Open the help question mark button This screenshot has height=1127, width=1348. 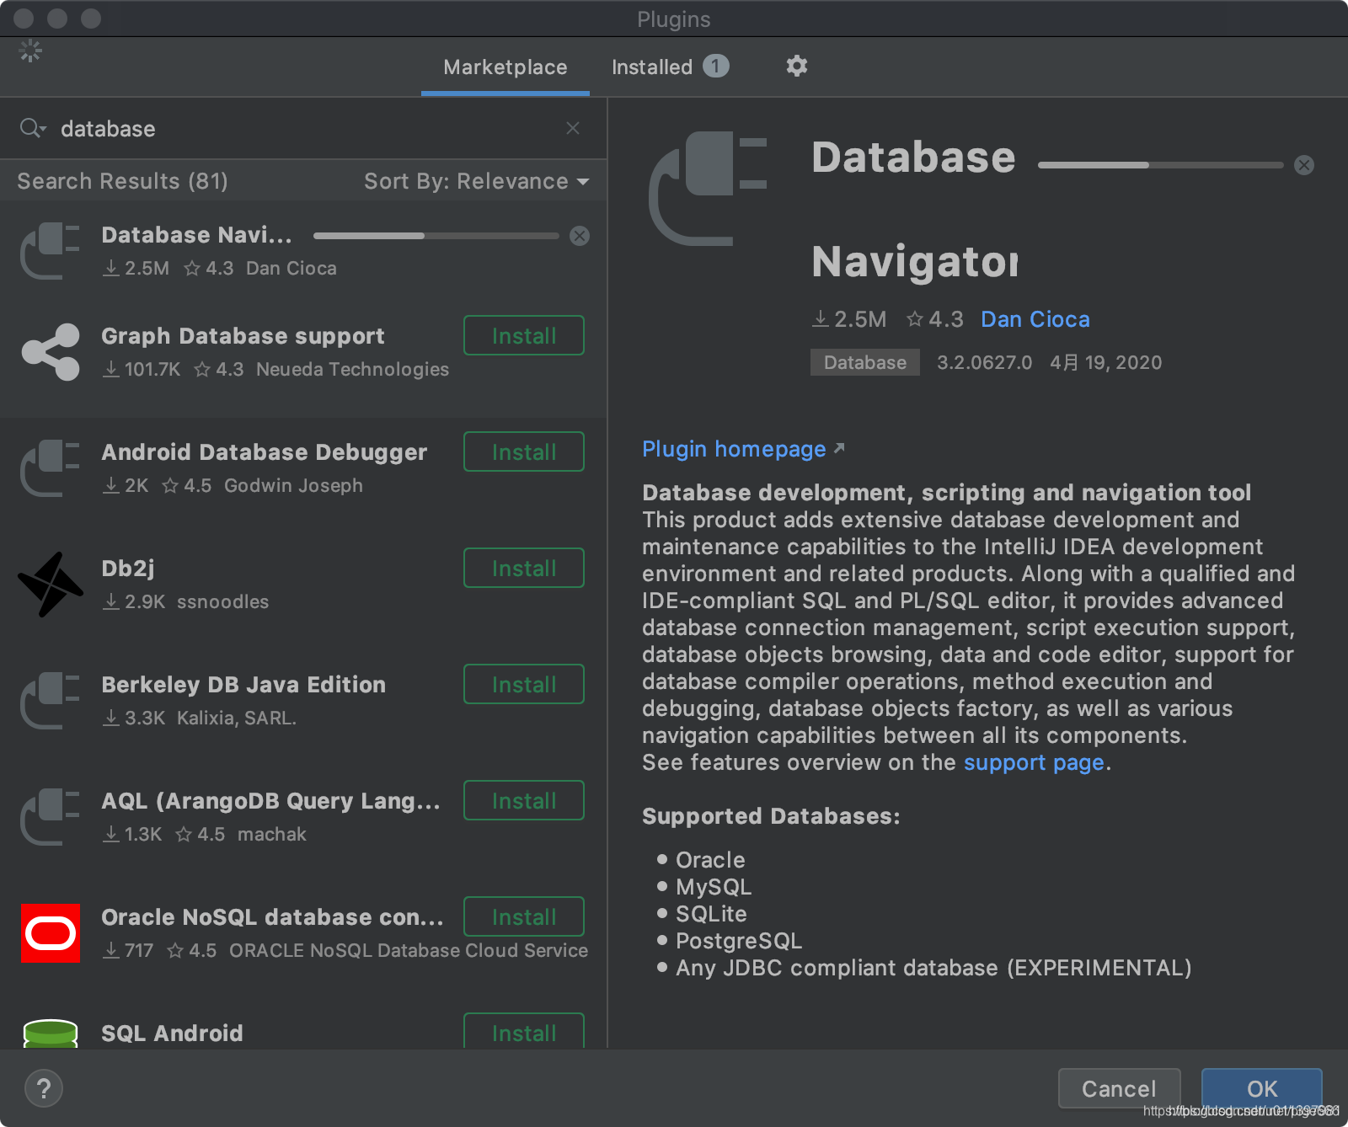(x=44, y=1088)
